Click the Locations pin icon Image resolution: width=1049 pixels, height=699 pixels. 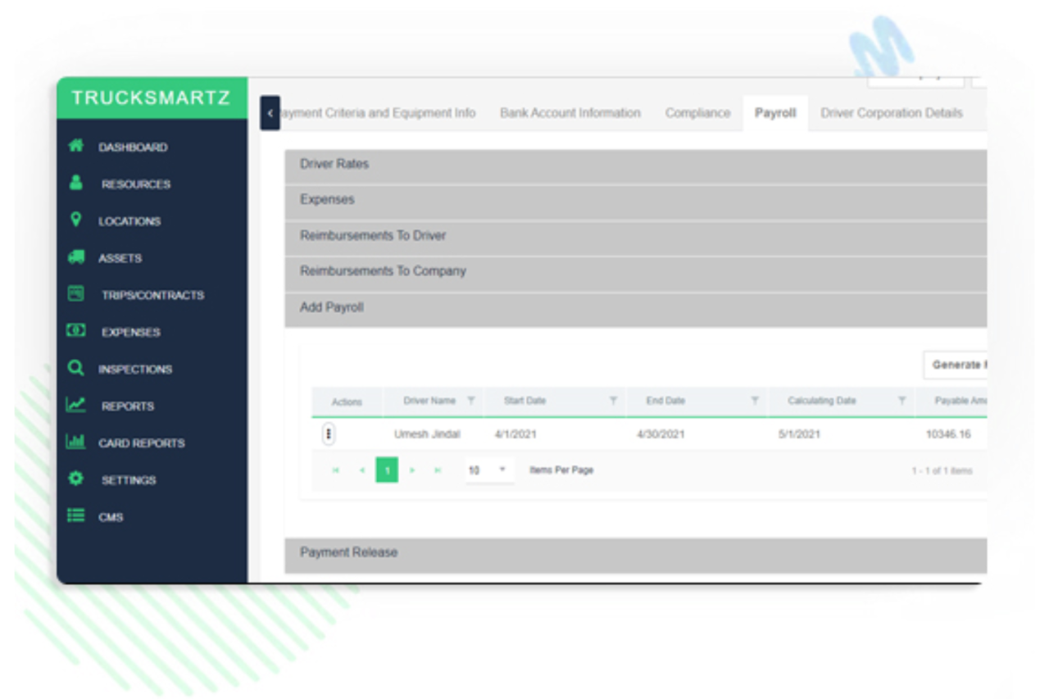point(76,220)
